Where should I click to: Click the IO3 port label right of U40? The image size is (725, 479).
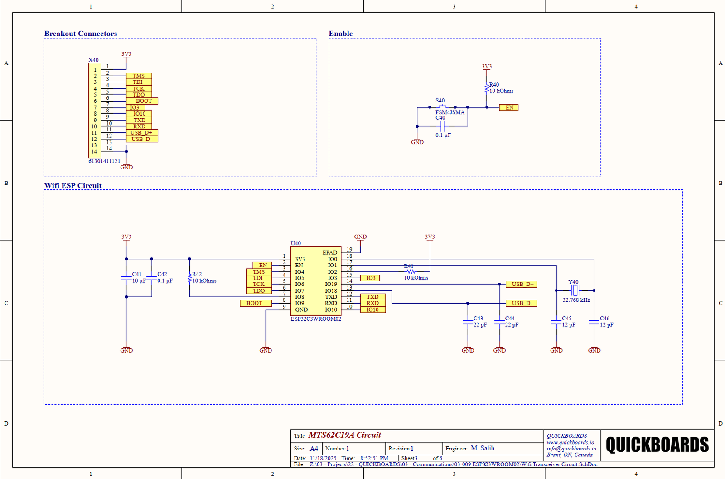[x=370, y=278]
